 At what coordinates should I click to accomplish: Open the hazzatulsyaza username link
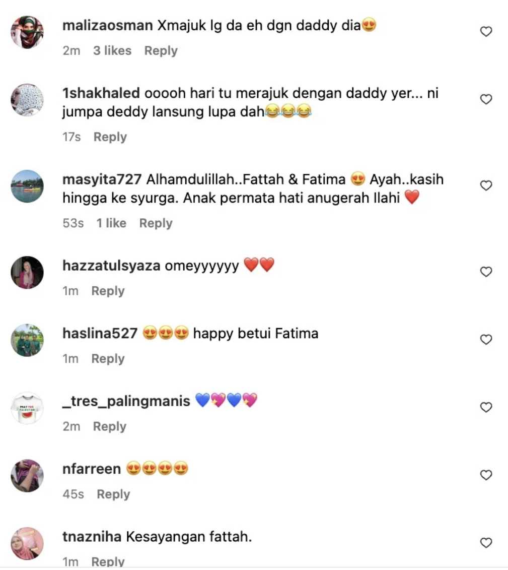coord(111,266)
